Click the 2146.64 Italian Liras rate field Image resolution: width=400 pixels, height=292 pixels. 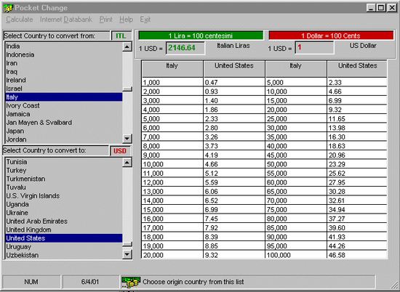(x=185, y=48)
